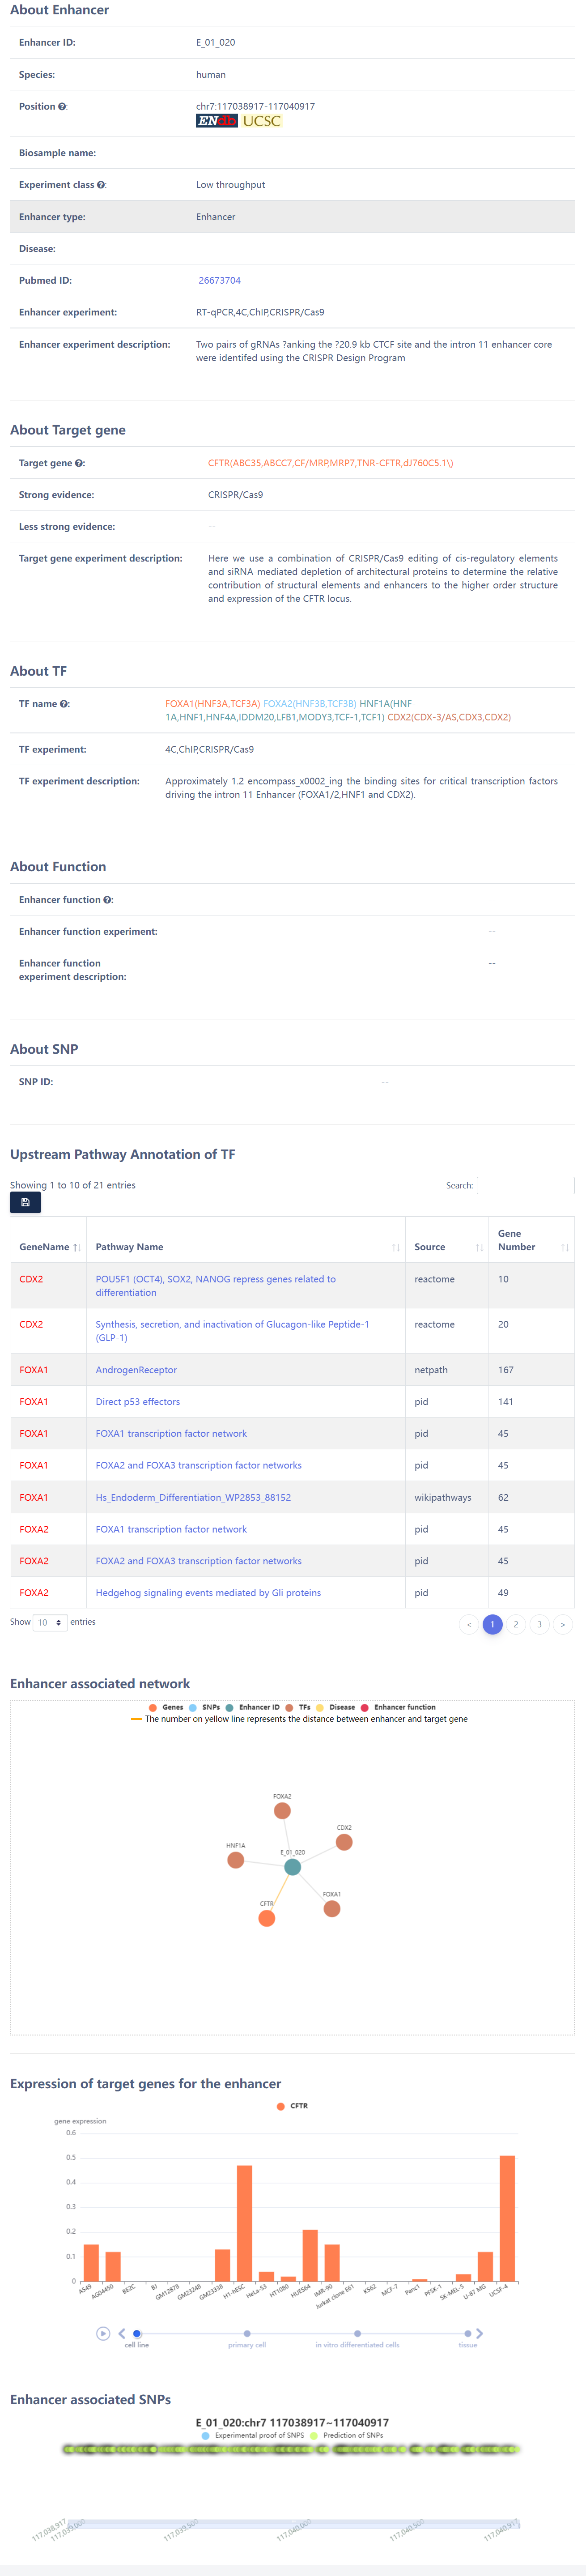The width and height of the screenshot is (586, 2576).
Task: Toggle SNPs legend in network
Action: (x=204, y=1707)
